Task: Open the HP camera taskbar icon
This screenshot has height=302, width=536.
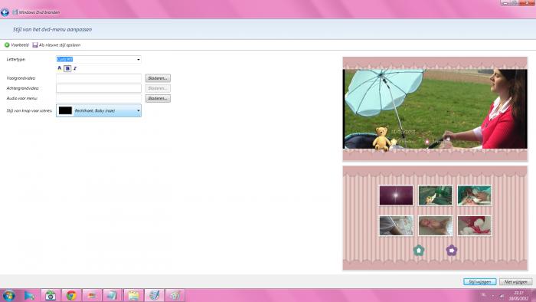Action: pyautogui.click(x=51, y=295)
